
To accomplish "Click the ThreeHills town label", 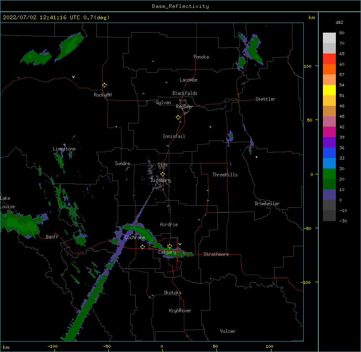I will 225,175.
